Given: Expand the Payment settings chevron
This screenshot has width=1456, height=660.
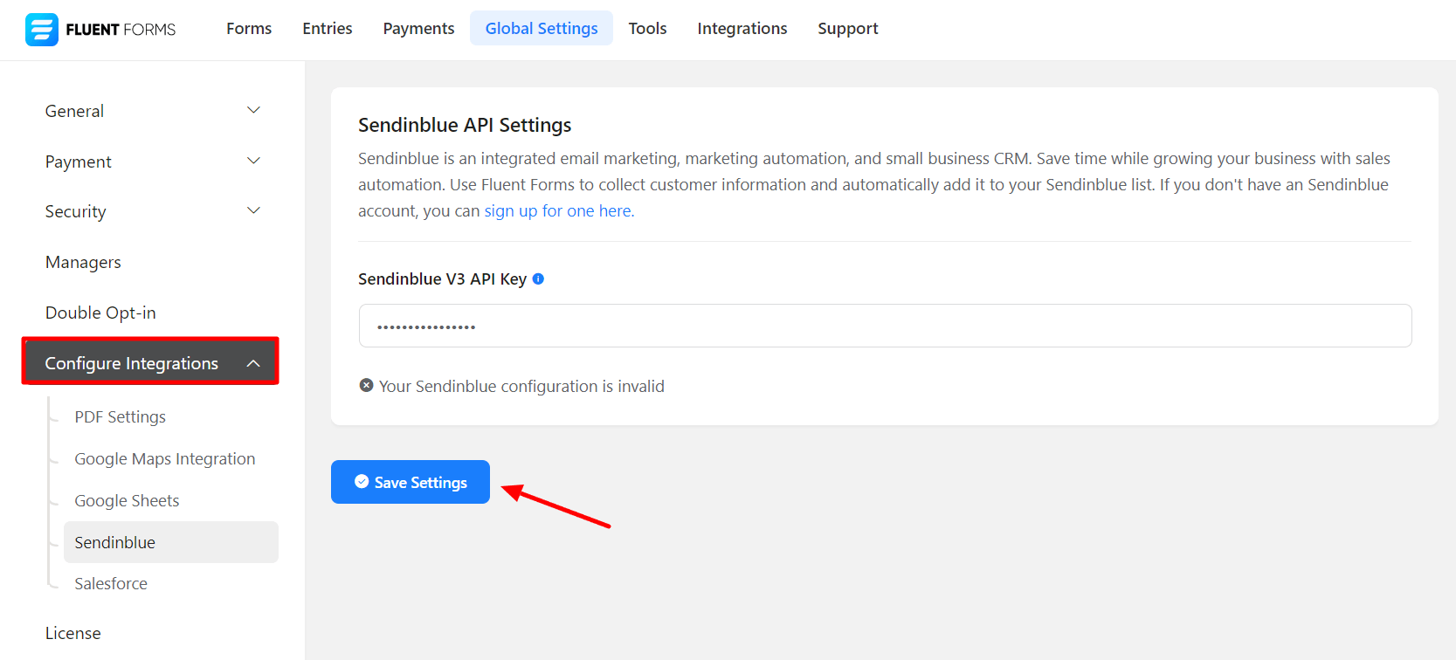Looking at the screenshot, I should click(253, 162).
